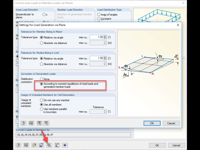Select 'According to moment equilibrium' correction option
Image resolution: width=200 pixels, height=150 pixels.
click(42, 84)
